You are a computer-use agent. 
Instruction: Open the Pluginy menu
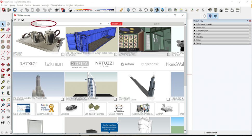click(70, 5)
